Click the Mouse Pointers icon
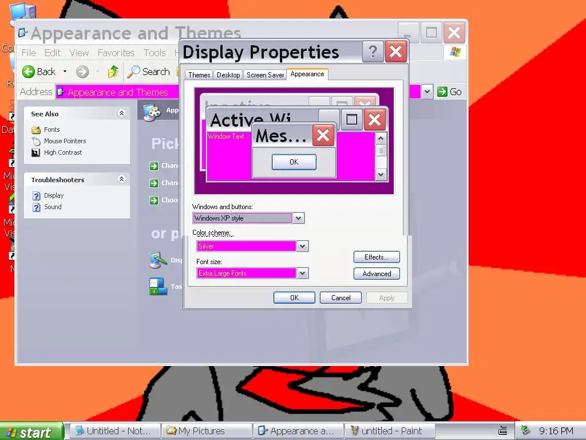Screen dimensions: 586x440 click(x=36, y=141)
